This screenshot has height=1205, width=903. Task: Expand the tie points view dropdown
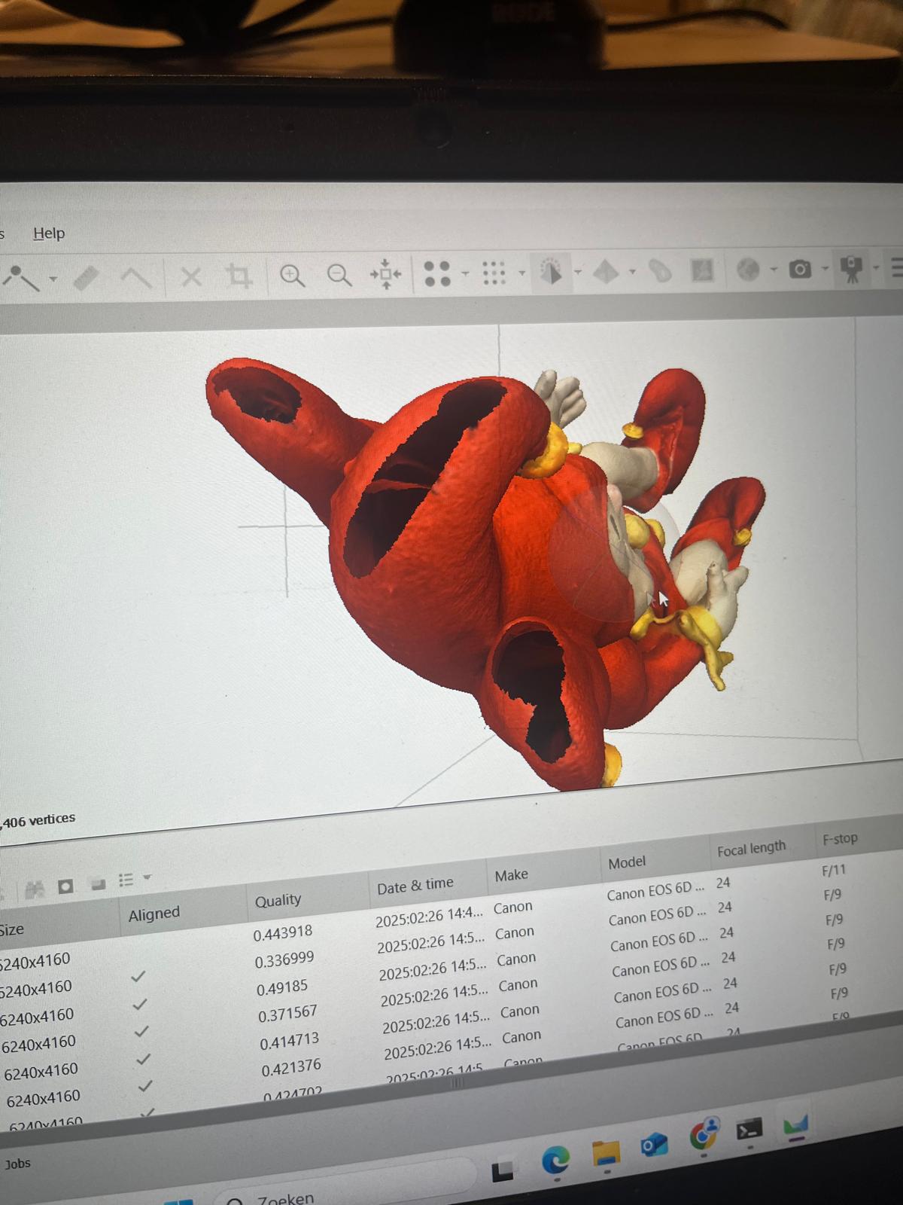[465, 273]
